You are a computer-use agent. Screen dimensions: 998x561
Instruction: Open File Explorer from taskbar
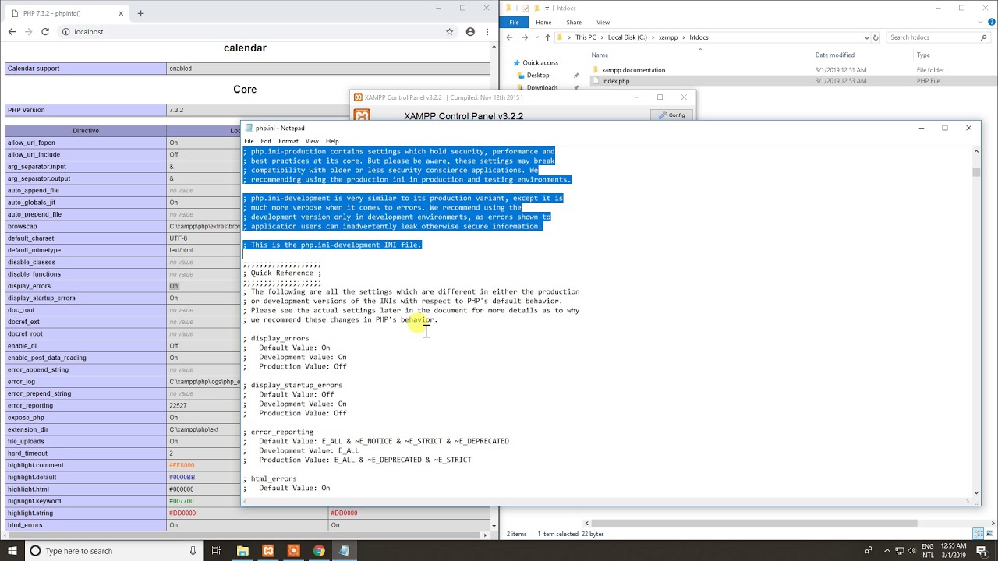(x=242, y=551)
